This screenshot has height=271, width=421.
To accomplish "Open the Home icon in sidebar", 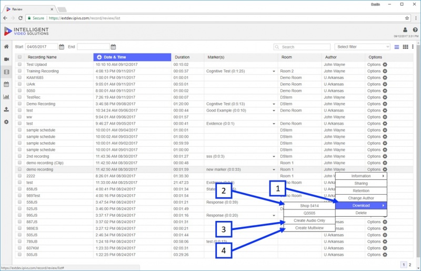I will pyautogui.click(x=6, y=46).
